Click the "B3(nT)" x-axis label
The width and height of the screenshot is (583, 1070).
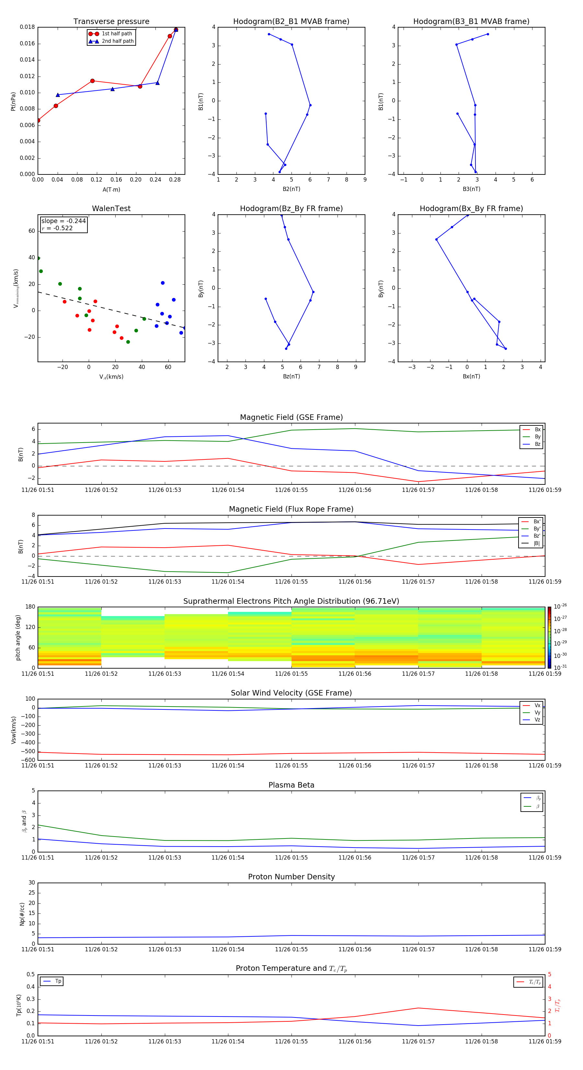coord(471,189)
